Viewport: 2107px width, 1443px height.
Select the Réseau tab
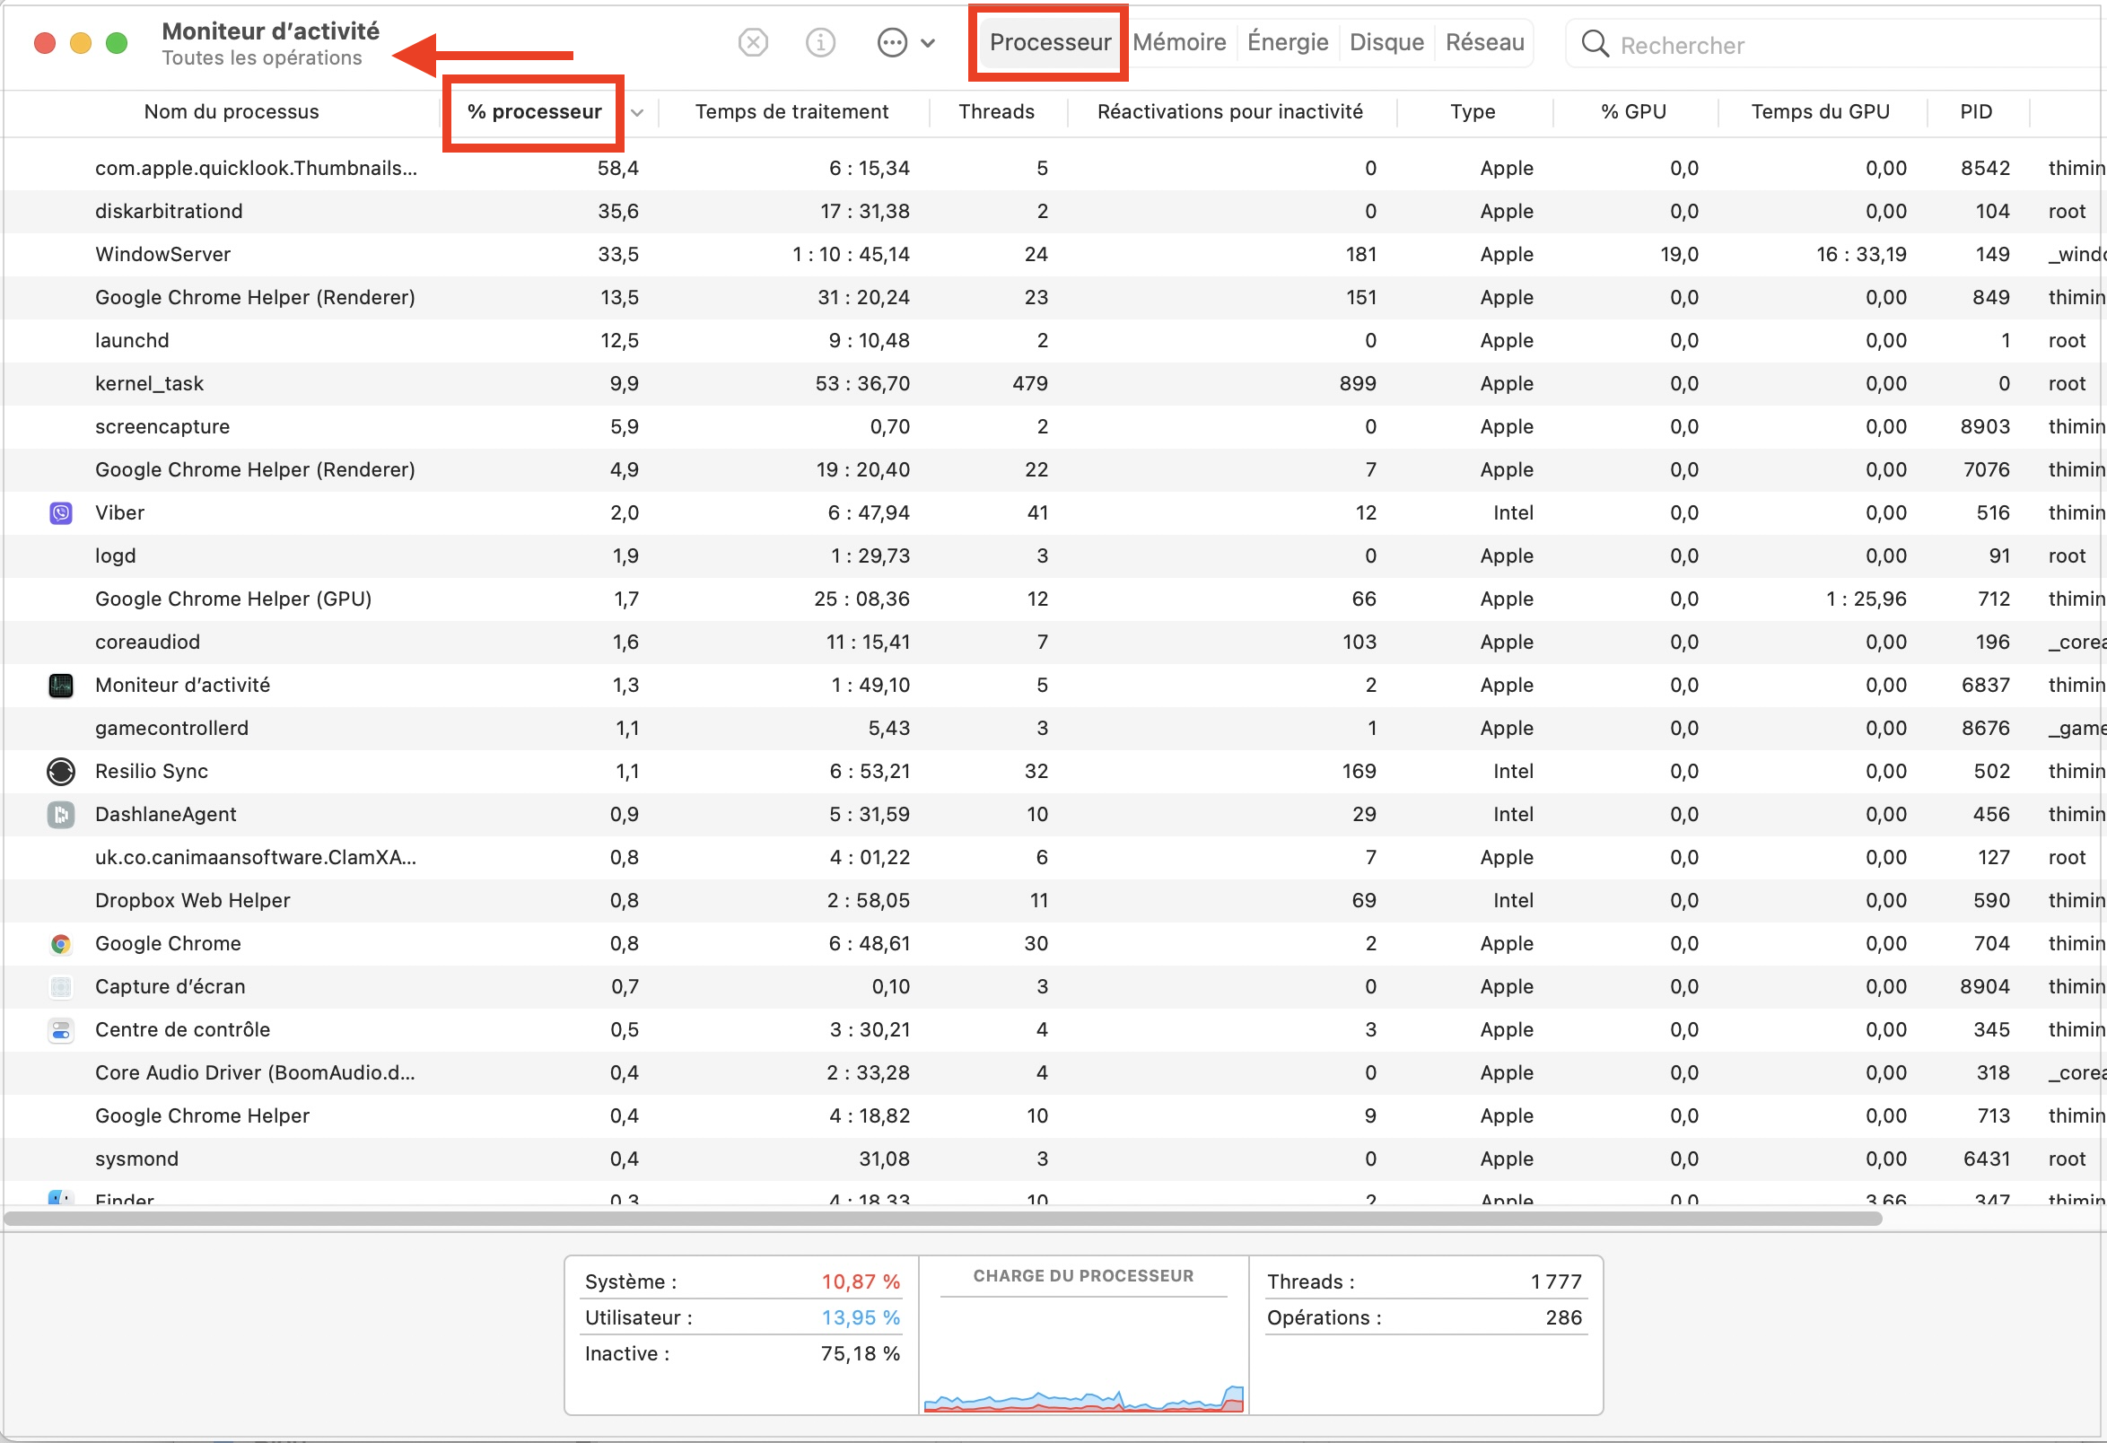coord(1484,42)
